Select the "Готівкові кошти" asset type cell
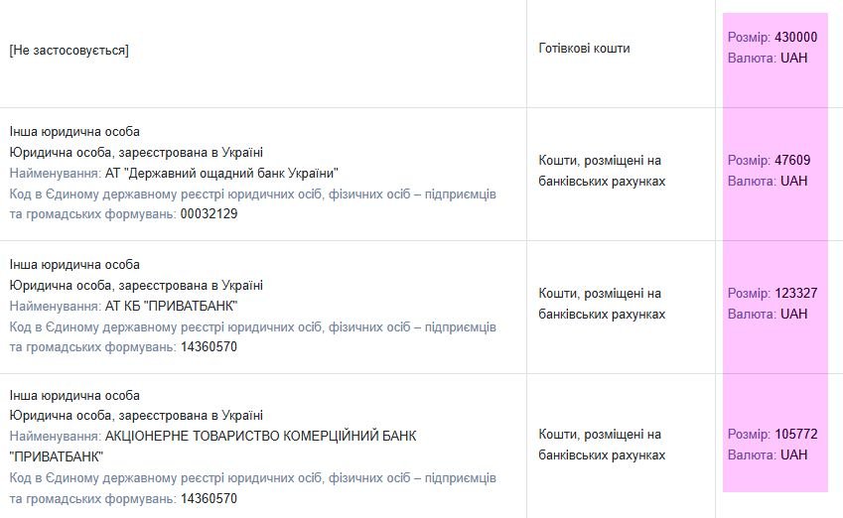Image resolution: width=843 pixels, height=518 pixels. coord(585,49)
